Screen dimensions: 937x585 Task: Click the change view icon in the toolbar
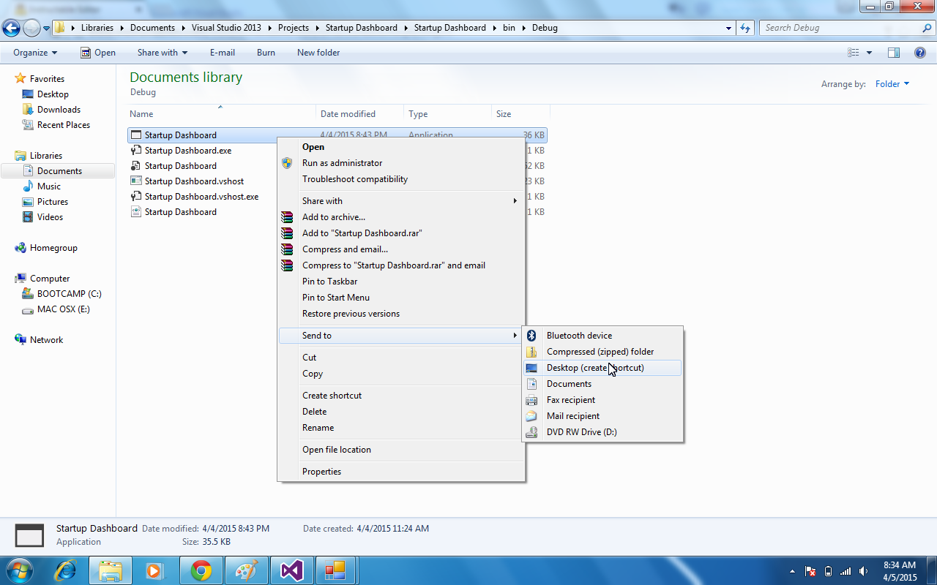click(x=853, y=53)
